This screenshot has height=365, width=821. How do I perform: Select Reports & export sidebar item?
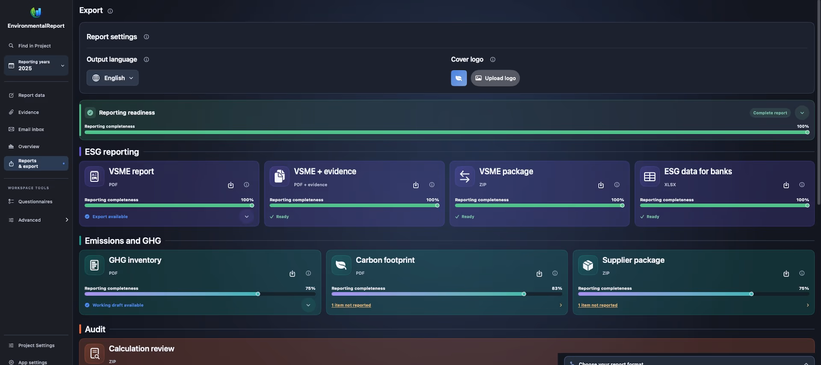(36, 164)
